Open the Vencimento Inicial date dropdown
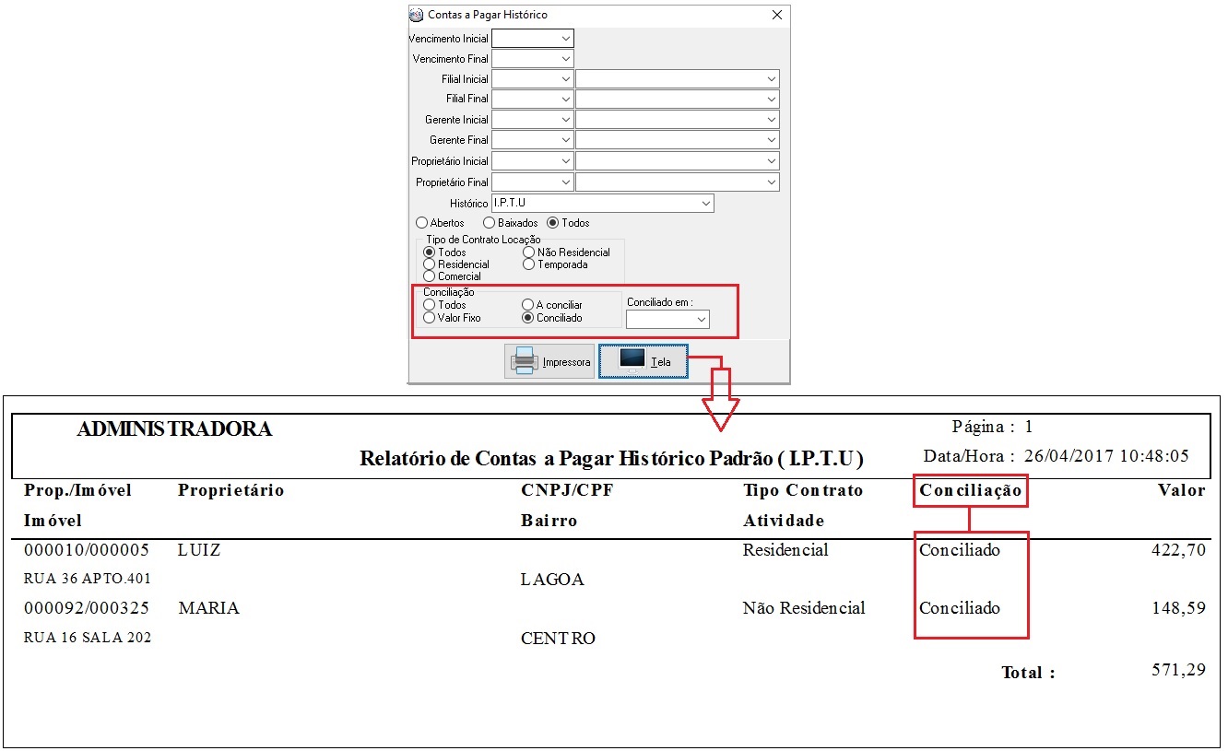1228x751 pixels. pyautogui.click(x=565, y=39)
